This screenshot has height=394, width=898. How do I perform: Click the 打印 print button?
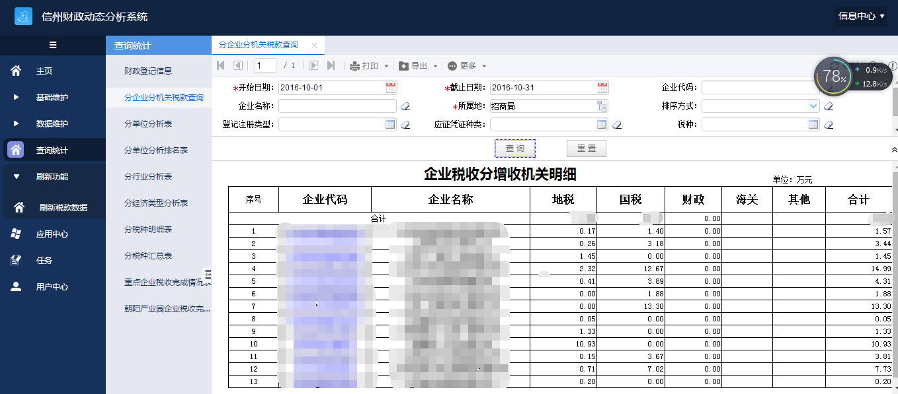point(364,66)
